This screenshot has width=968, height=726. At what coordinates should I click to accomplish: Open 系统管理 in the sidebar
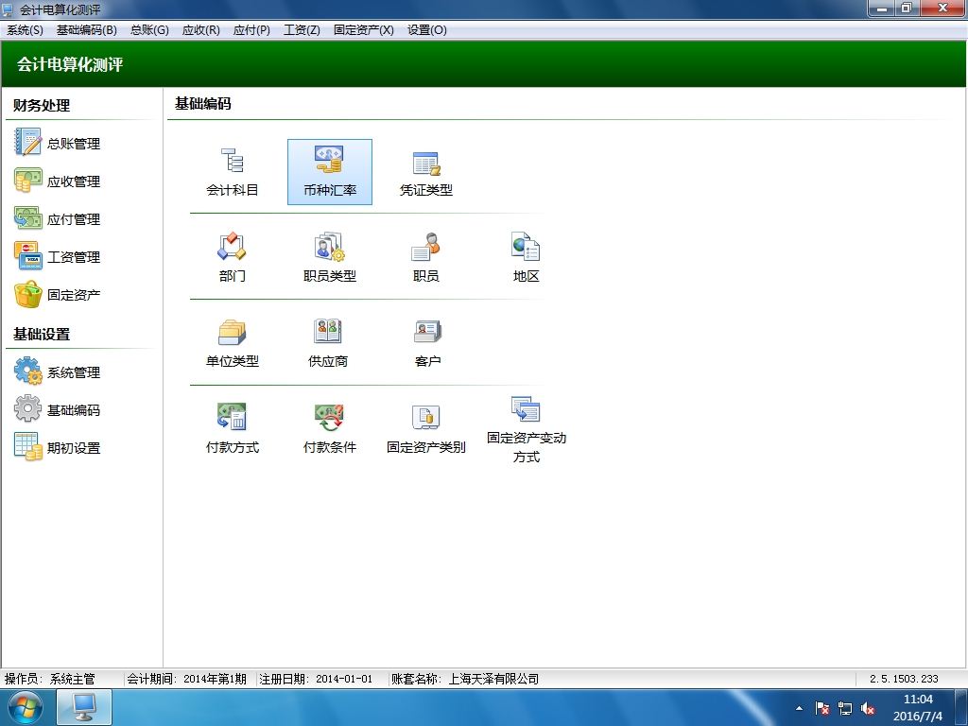pyautogui.click(x=58, y=372)
